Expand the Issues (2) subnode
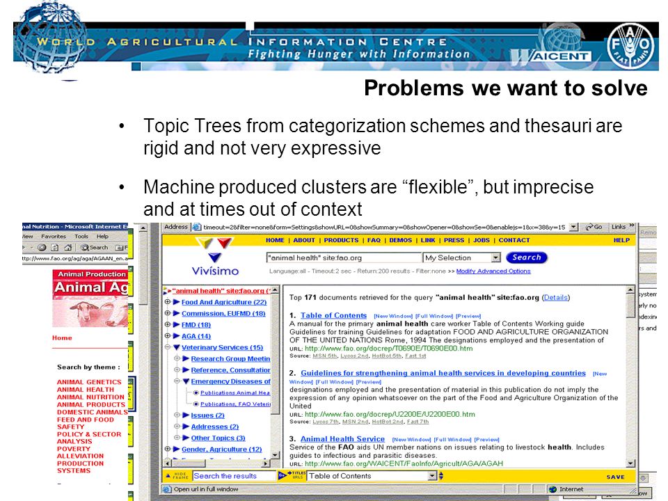The image size is (668, 501). (x=177, y=415)
